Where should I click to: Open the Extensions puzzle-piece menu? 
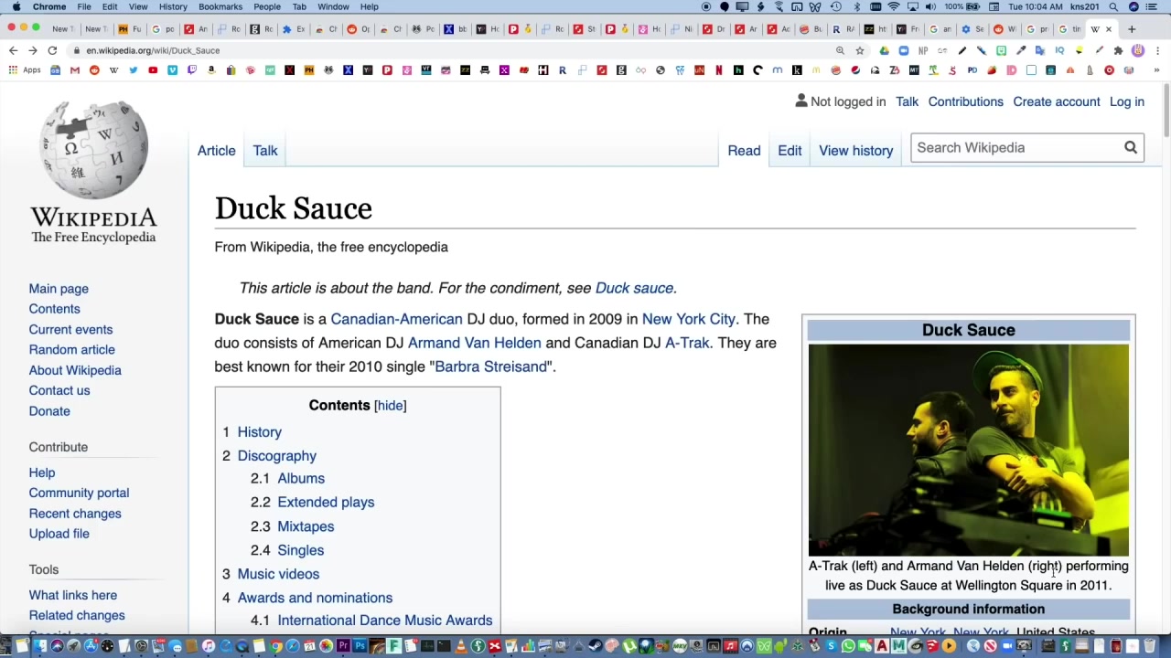pos(1118,50)
